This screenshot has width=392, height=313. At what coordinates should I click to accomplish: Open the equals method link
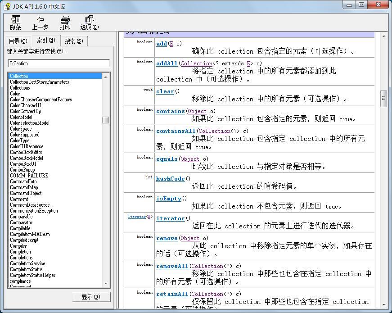[167, 159]
